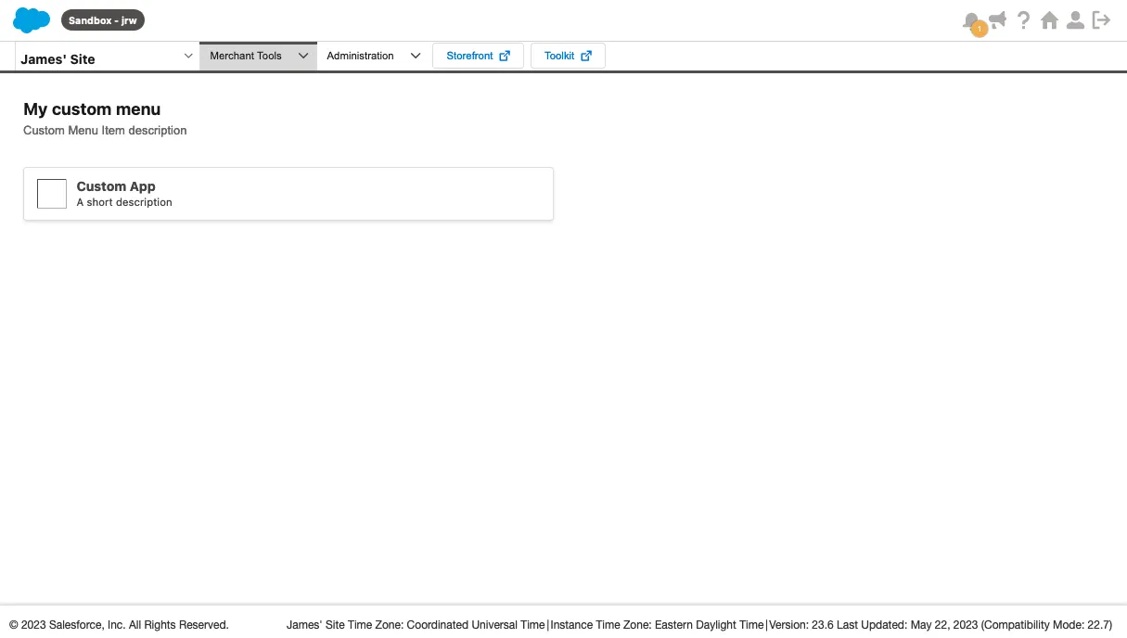This screenshot has height=638, width=1127.
Task: Click the announcements megaphone icon
Action: click(998, 19)
